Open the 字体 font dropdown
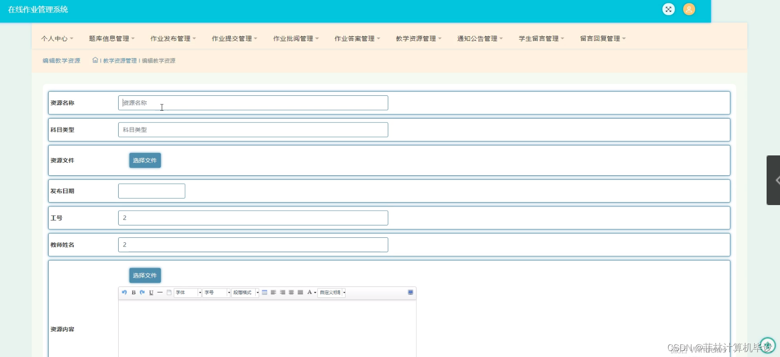 click(188, 292)
